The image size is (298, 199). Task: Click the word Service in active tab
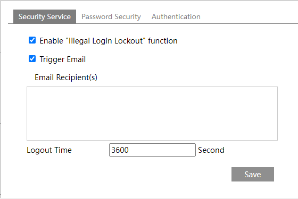tap(59, 16)
